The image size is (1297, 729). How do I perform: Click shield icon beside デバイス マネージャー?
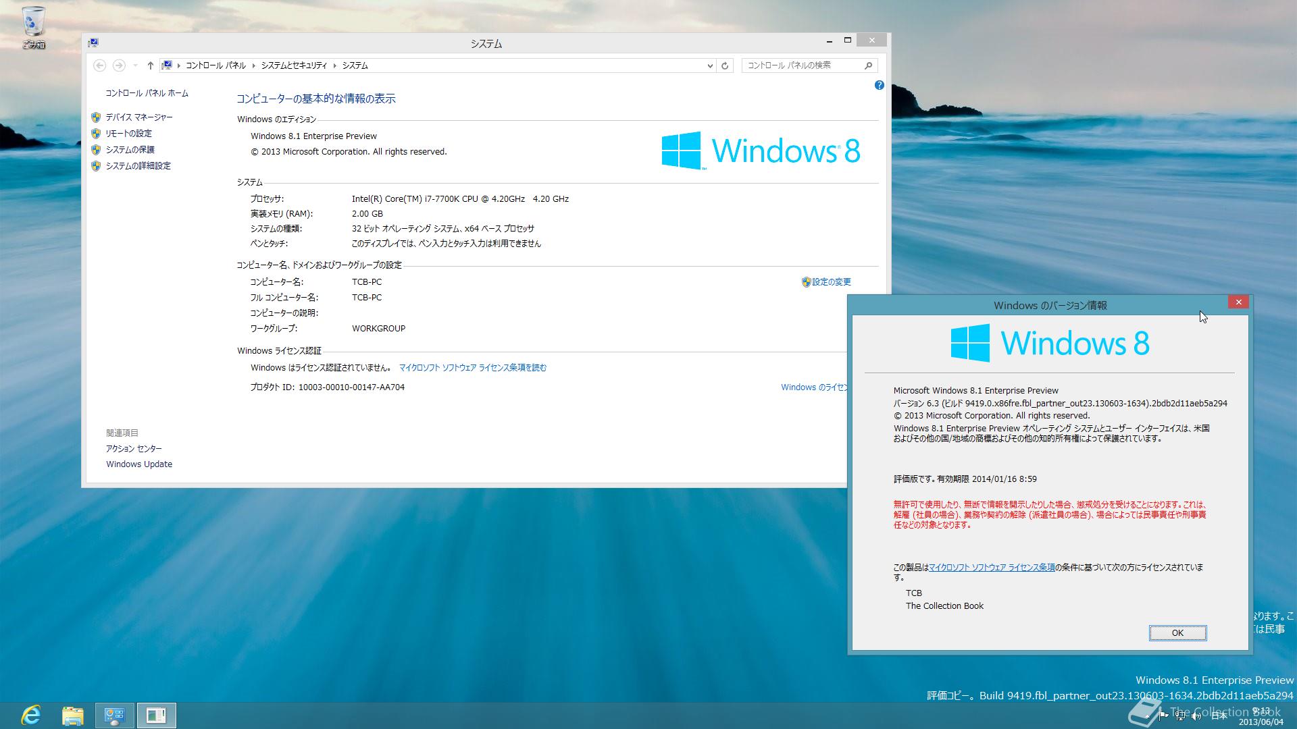pyautogui.click(x=96, y=117)
